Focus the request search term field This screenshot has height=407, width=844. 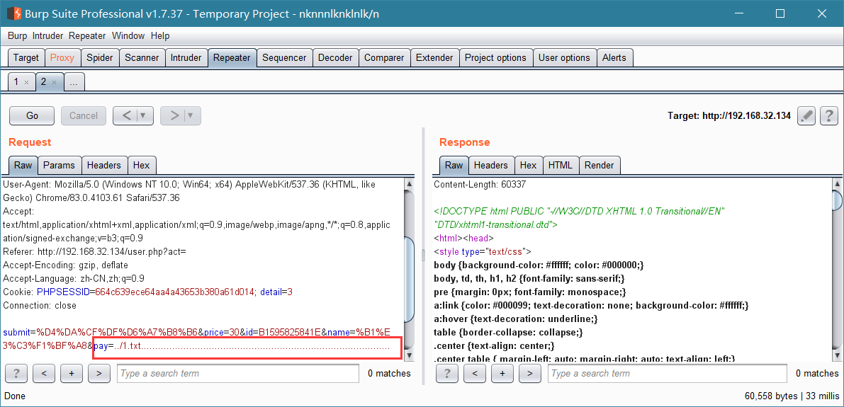point(238,373)
